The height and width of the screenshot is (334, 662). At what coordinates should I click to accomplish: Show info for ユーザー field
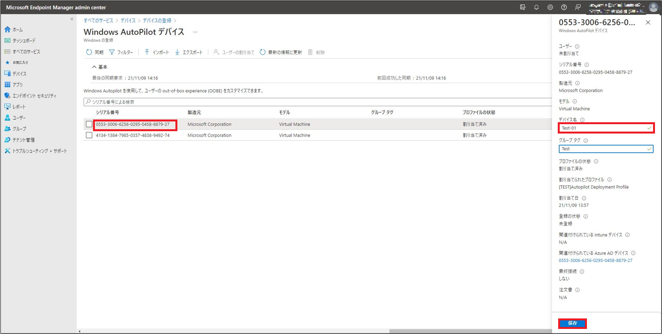point(577,46)
